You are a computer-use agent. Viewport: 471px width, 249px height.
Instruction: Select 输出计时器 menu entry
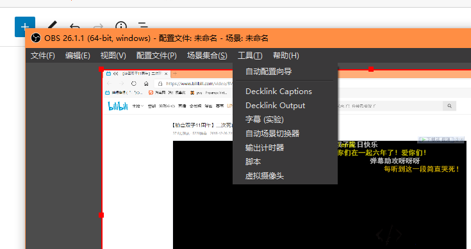(285, 148)
